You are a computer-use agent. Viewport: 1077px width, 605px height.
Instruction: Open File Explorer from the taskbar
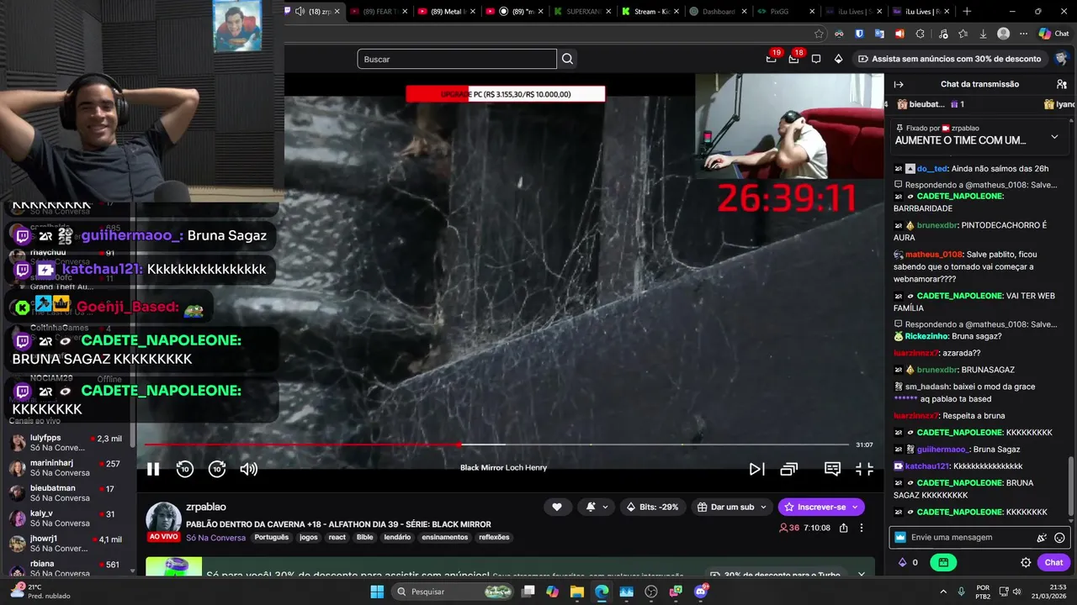point(576,592)
